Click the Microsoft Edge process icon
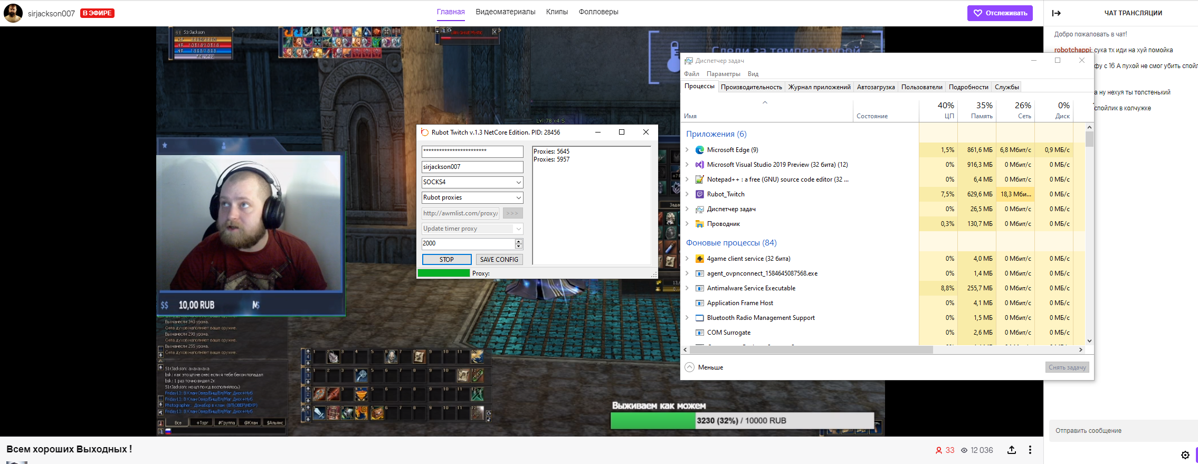The height and width of the screenshot is (464, 1198). pyautogui.click(x=699, y=150)
